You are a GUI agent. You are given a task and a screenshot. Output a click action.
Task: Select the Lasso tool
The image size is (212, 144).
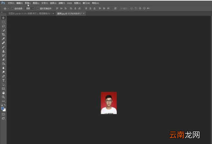pyautogui.click(x=3, y=26)
